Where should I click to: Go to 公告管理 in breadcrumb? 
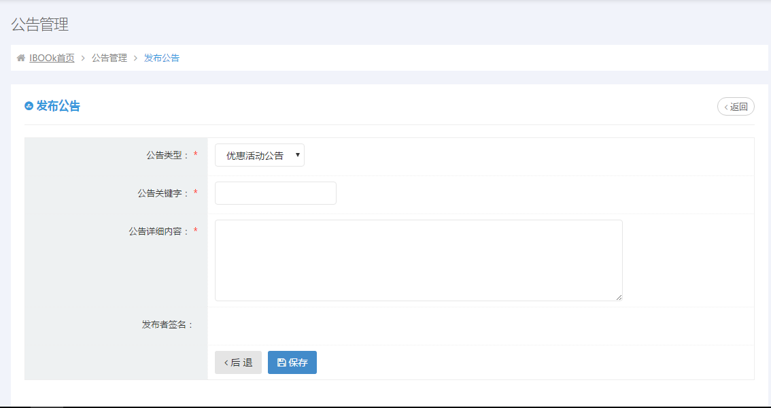tap(109, 58)
